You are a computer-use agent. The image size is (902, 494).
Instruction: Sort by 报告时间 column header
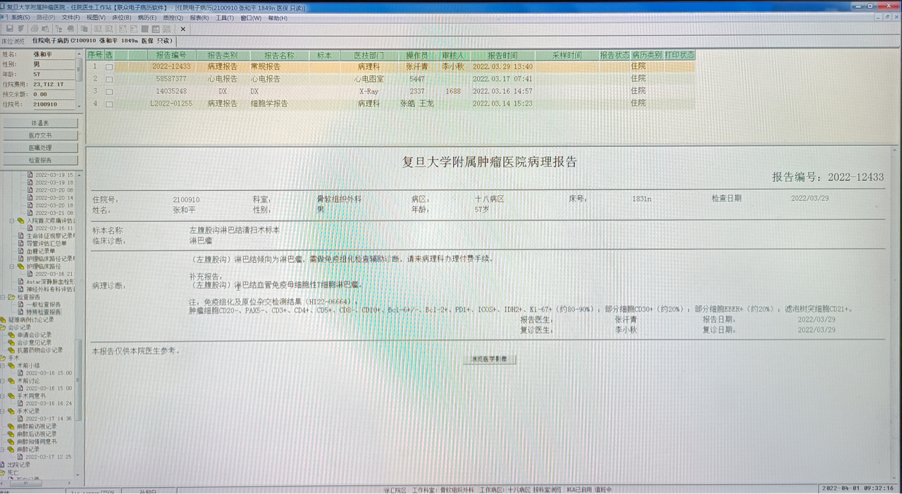(502, 55)
